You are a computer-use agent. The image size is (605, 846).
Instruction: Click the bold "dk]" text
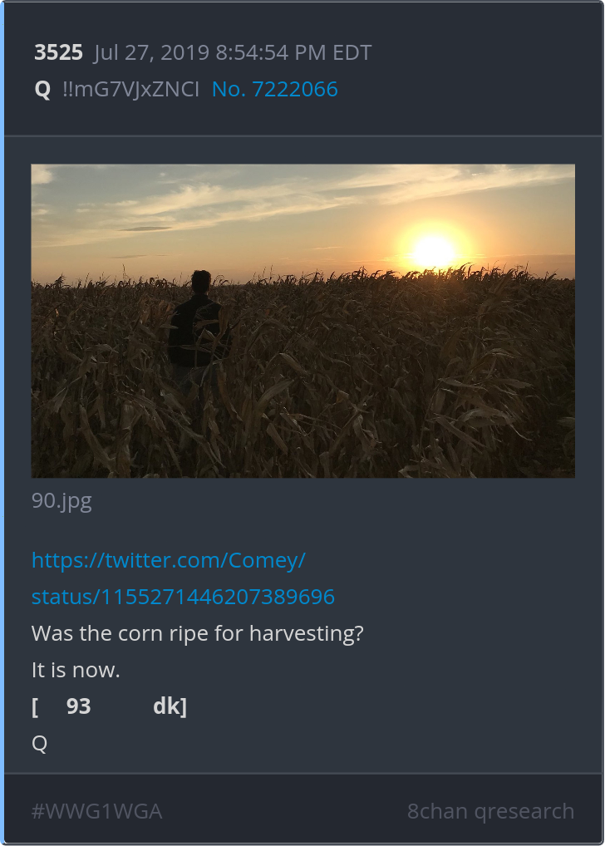click(170, 706)
